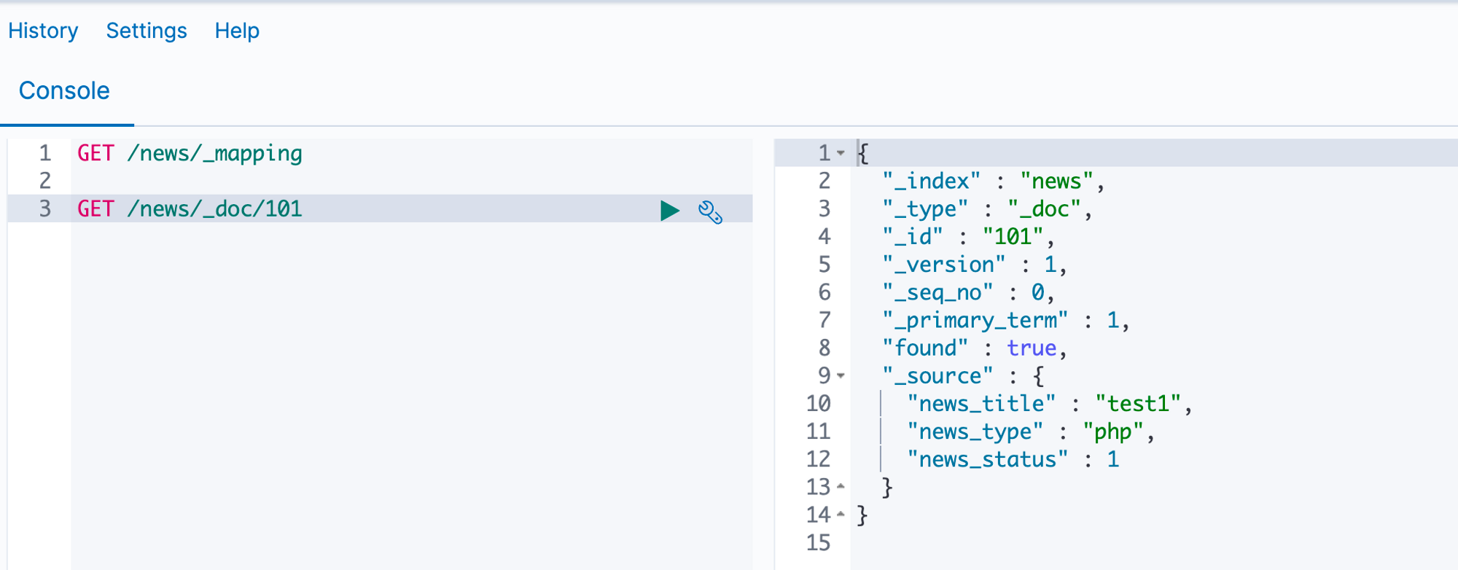
Task: Click the "_index" key in the response
Action: click(931, 181)
